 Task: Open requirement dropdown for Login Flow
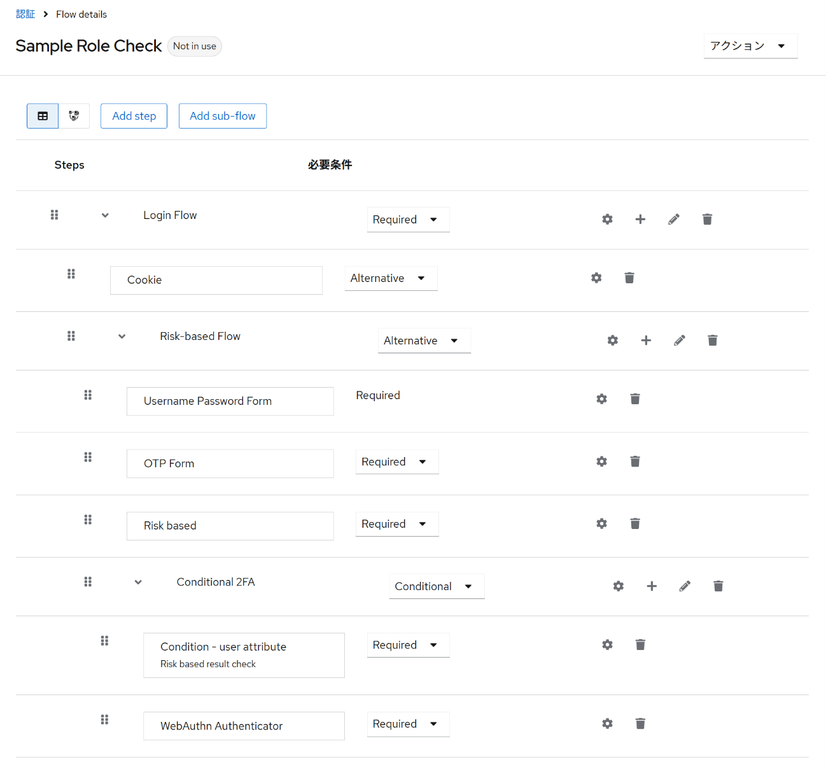pyautogui.click(x=409, y=220)
